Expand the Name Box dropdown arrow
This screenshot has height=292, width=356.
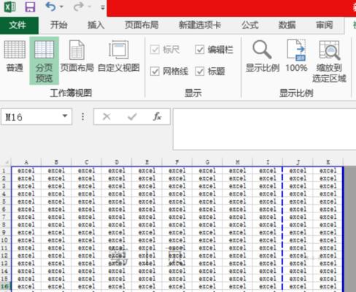tap(65, 116)
